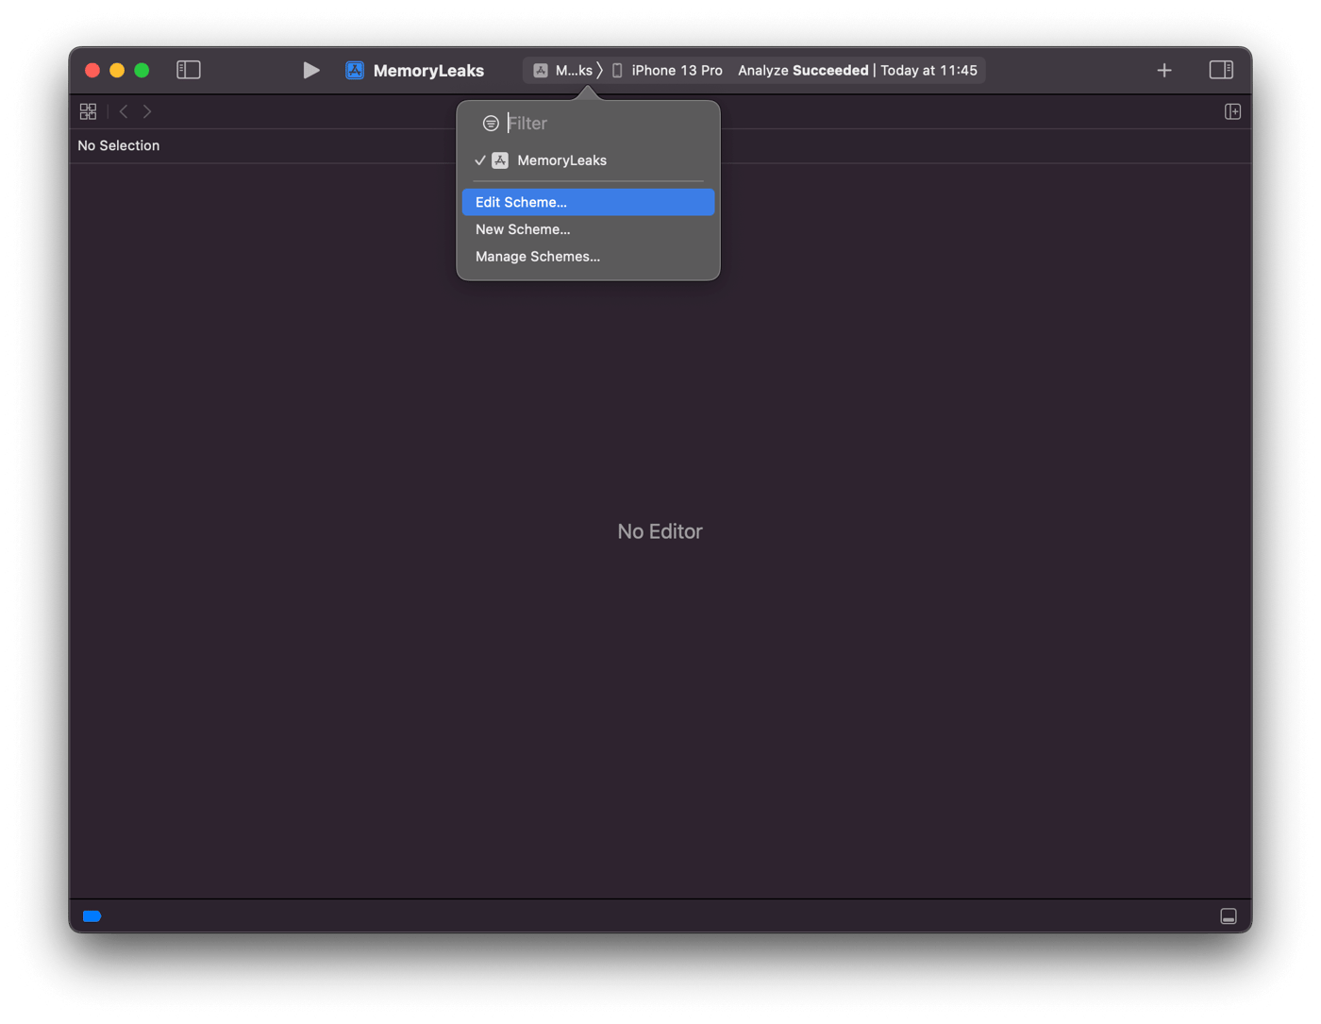Toggle the left navigator sidebar

[x=188, y=70]
